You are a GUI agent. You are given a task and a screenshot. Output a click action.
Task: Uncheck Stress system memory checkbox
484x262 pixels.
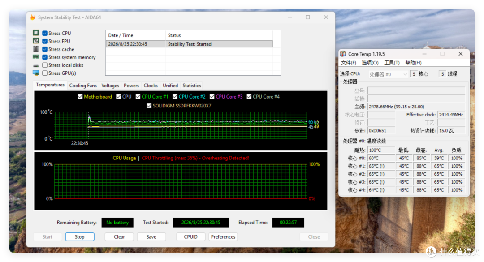coord(45,57)
